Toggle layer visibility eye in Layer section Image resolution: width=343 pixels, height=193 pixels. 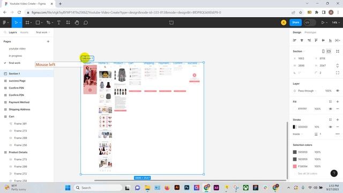[x=338, y=91]
